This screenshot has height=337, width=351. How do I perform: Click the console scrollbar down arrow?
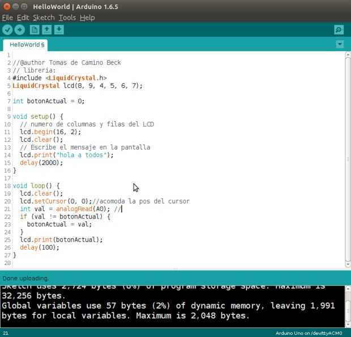click(x=348, y=325)
